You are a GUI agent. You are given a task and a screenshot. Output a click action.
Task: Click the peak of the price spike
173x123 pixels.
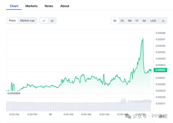[143, 39]
